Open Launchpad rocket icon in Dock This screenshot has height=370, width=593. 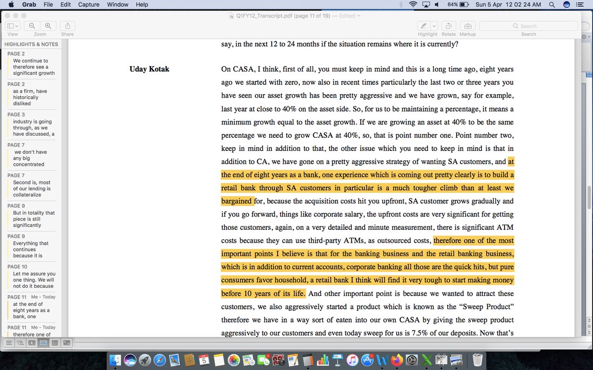coord(145,360)
